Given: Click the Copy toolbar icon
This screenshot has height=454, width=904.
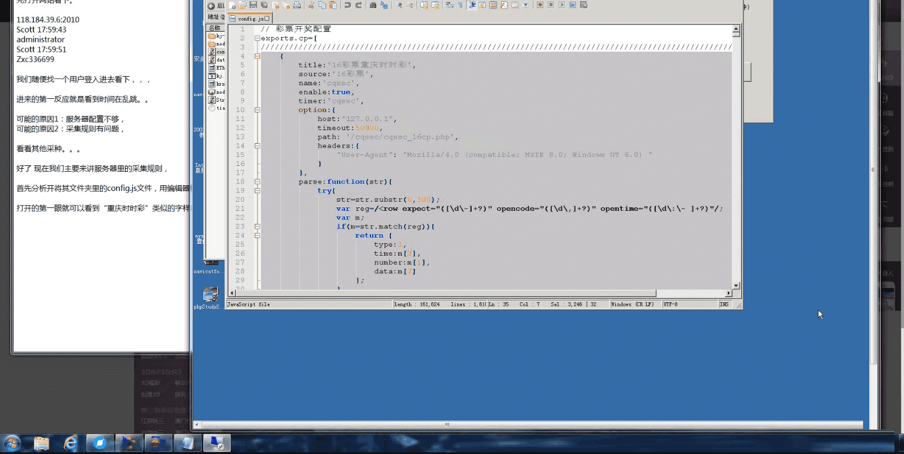Looking at the screenshot, I should pyautogui.click(x=322, y=5).
